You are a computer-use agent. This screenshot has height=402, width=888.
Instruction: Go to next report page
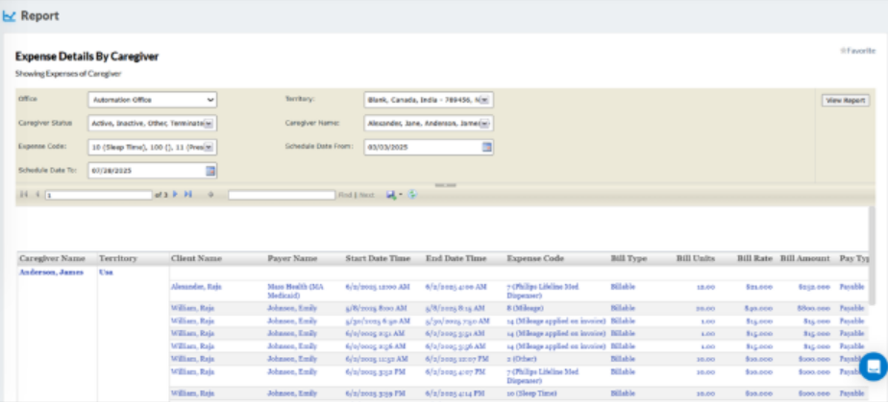pos(176,195)
